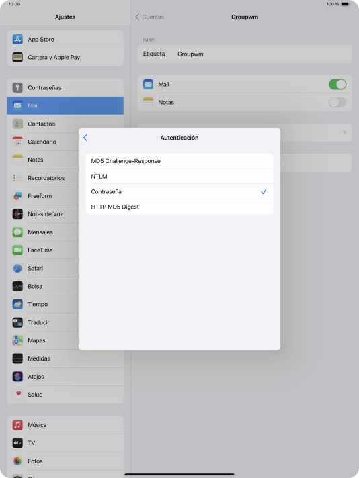The image size is (359, 478).
Task: Select HTTP MD5 Digest option
Action: pyautogui.click(x=179, y=207)
